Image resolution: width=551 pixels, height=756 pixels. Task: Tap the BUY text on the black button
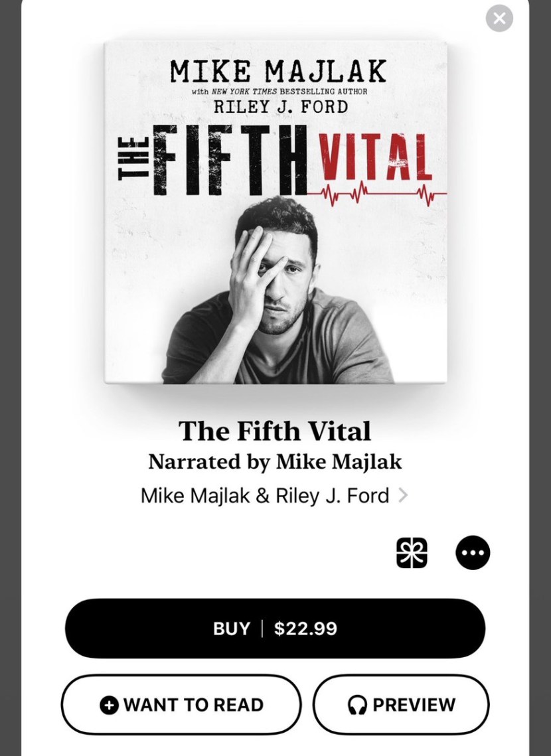[232, 629]
